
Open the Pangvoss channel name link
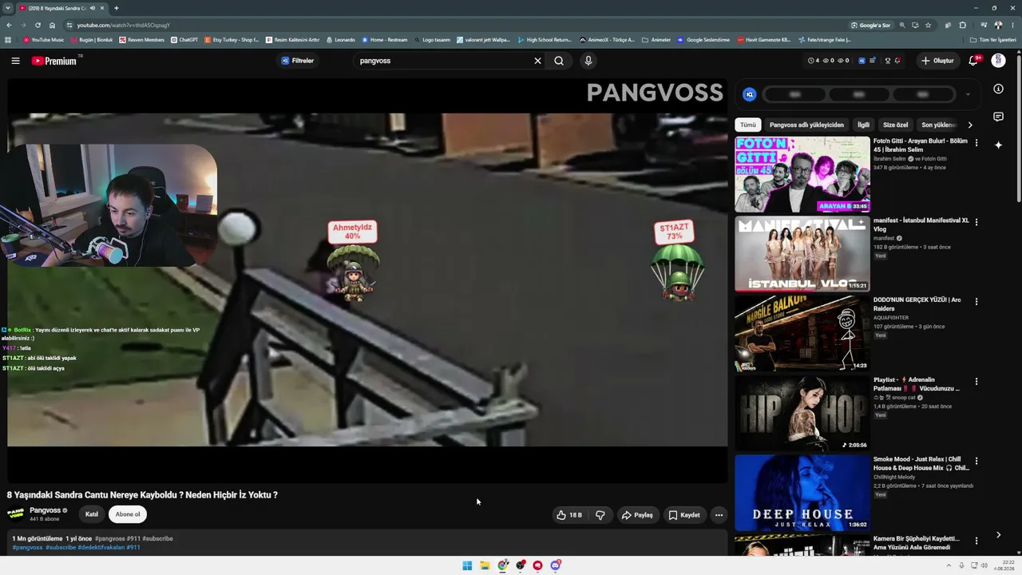(45, 510)
